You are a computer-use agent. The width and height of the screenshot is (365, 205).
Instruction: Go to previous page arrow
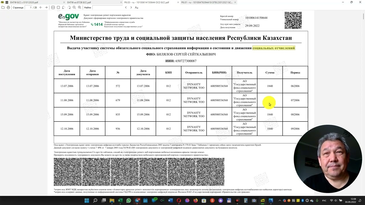click(41, 7)
